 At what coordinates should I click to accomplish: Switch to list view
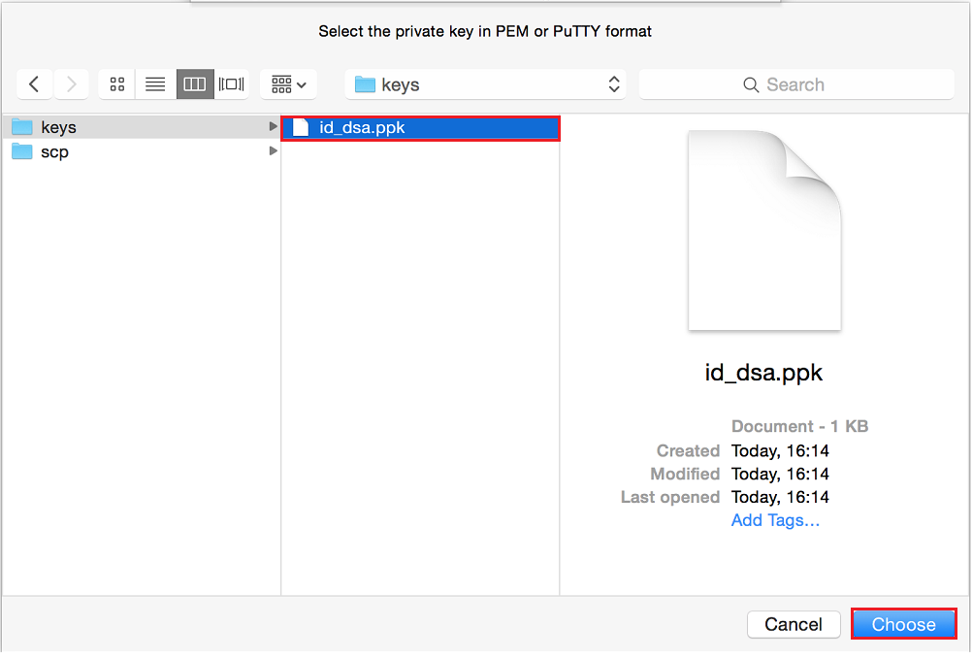(x=155, y=84)
